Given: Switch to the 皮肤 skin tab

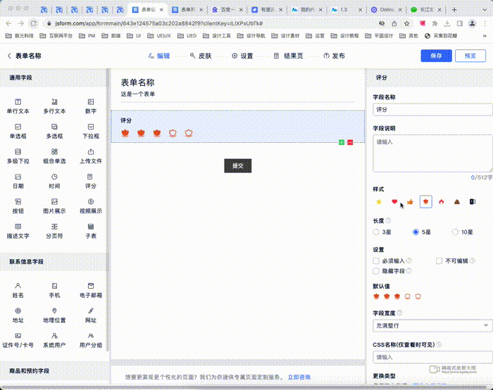Looking at the screenshot, I should click(x=199, y=56).
